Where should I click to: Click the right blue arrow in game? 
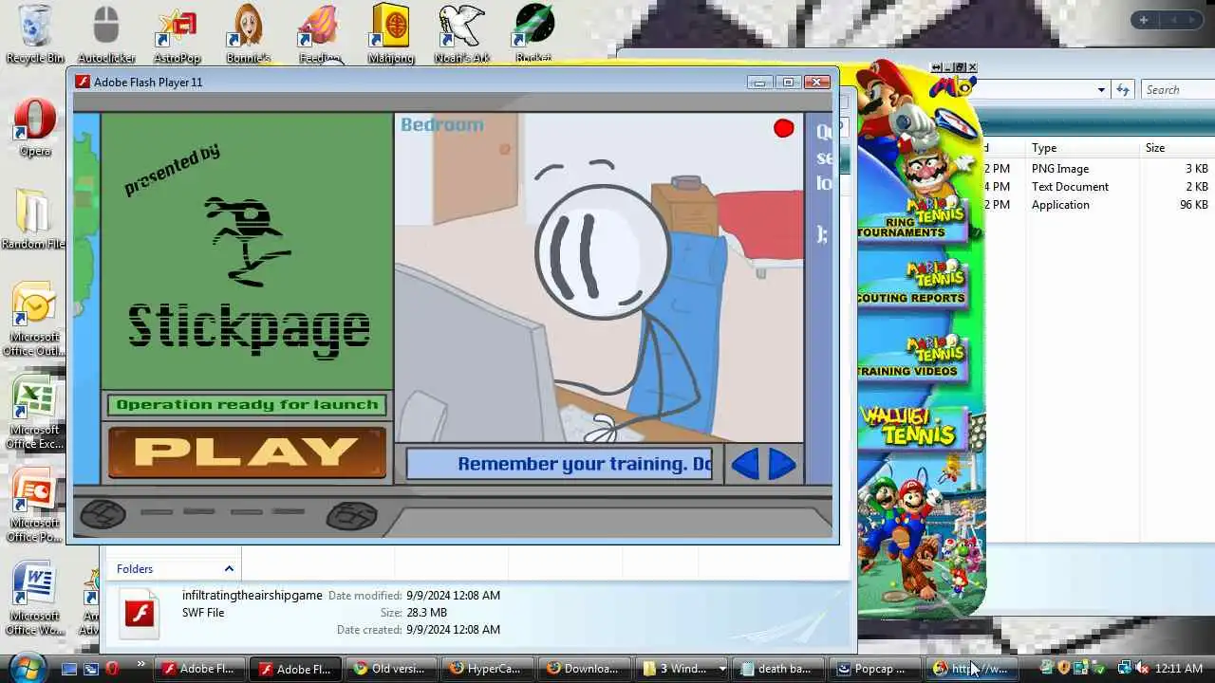781,464
